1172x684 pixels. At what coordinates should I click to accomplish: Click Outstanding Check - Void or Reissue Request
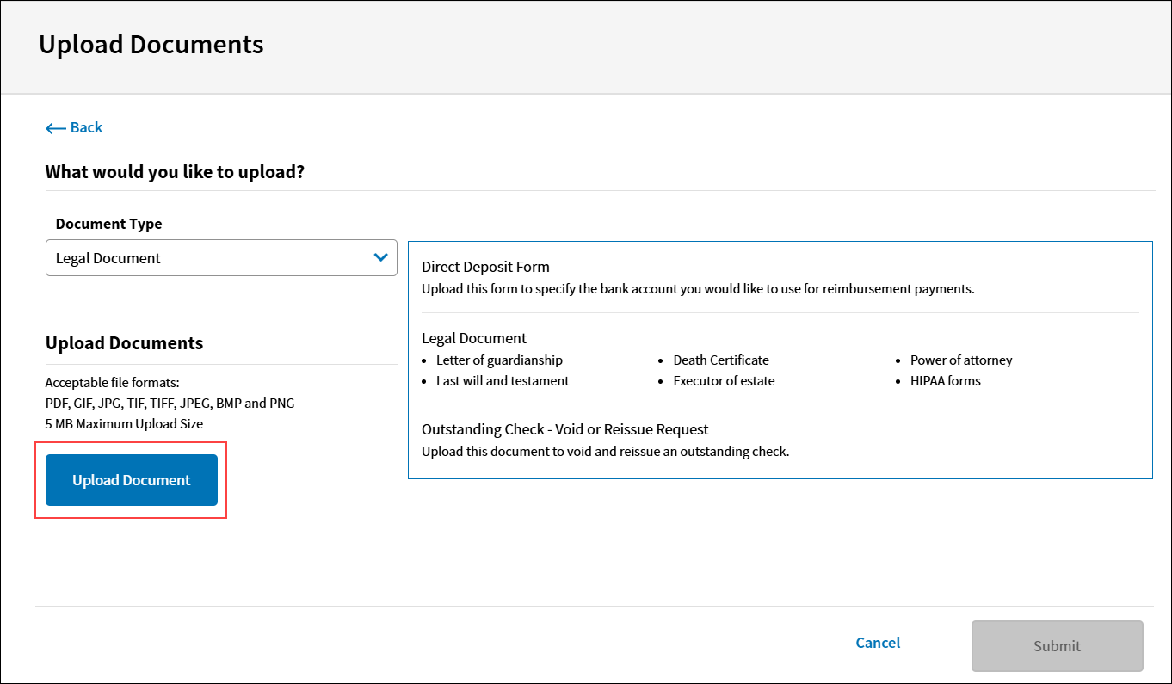pos(565,429)
